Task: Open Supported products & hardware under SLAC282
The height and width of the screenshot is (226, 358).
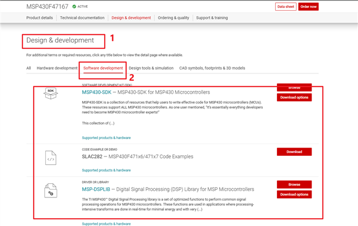Action: coord(106,170)
